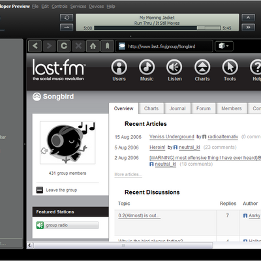Open the services dropdown next to address bar

(224, 46)
